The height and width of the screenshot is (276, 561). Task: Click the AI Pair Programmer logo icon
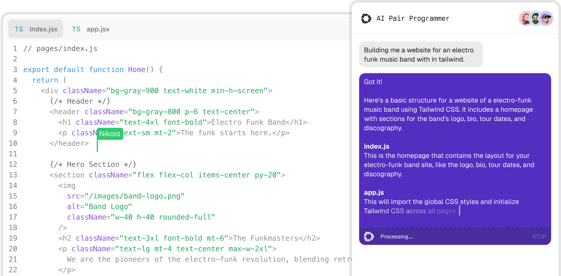(366, 18)
